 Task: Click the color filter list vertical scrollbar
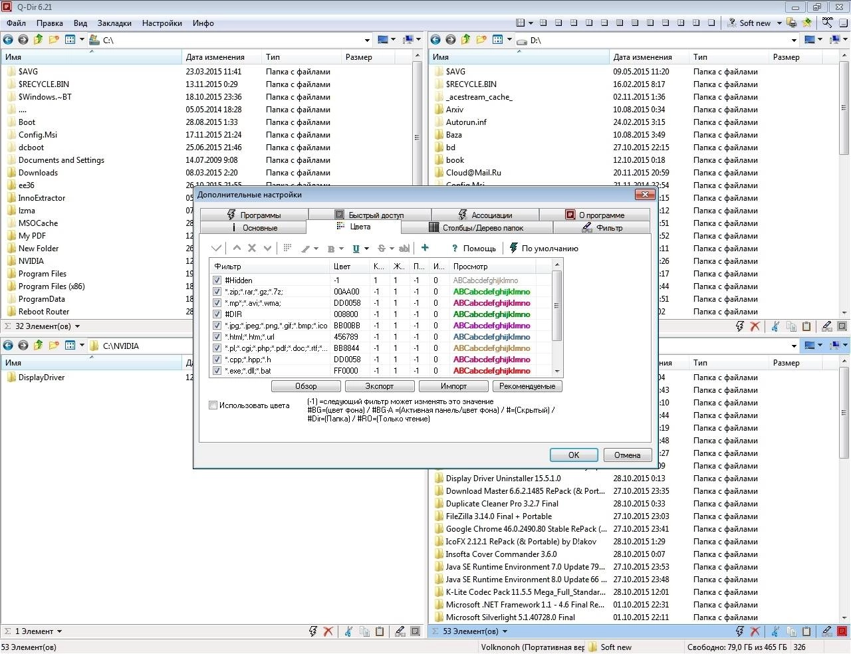pyautogui.click(x=557, y=319)
